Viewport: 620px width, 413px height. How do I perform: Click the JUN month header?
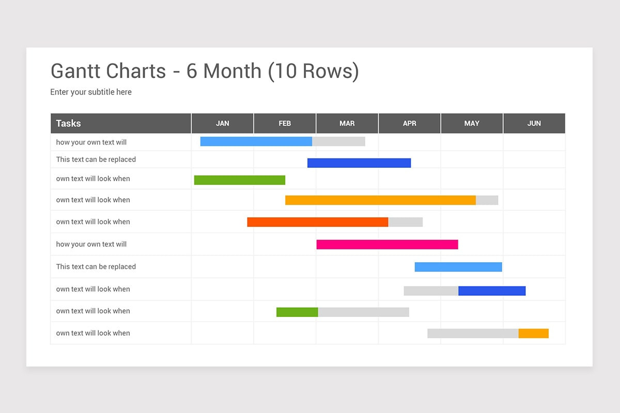[534, 123]
